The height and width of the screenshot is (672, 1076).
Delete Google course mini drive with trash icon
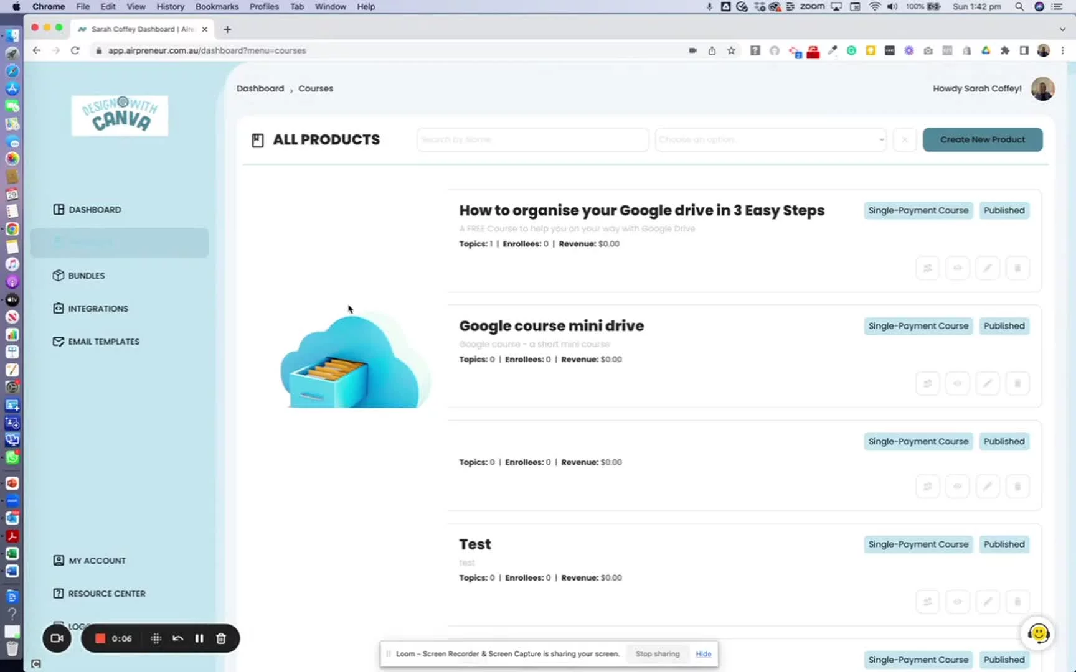point(1017,383)
